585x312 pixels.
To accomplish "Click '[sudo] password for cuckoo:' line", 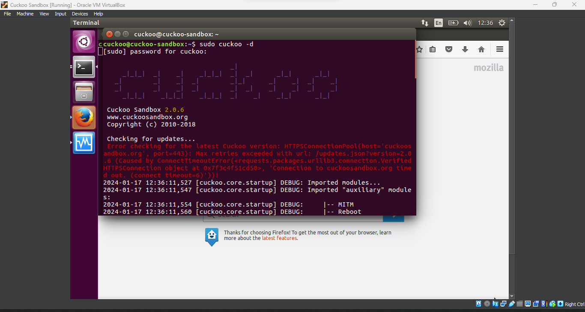I will click(x=155, y=51).
